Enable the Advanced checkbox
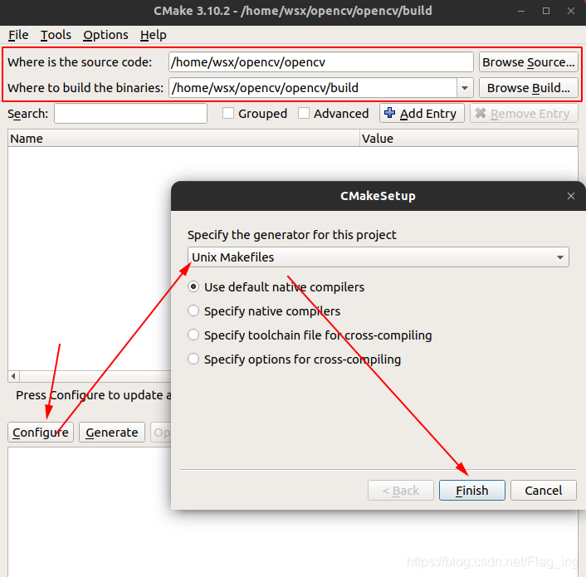The width and height of the screenshot is (586, 577). [x=304, y=113]
